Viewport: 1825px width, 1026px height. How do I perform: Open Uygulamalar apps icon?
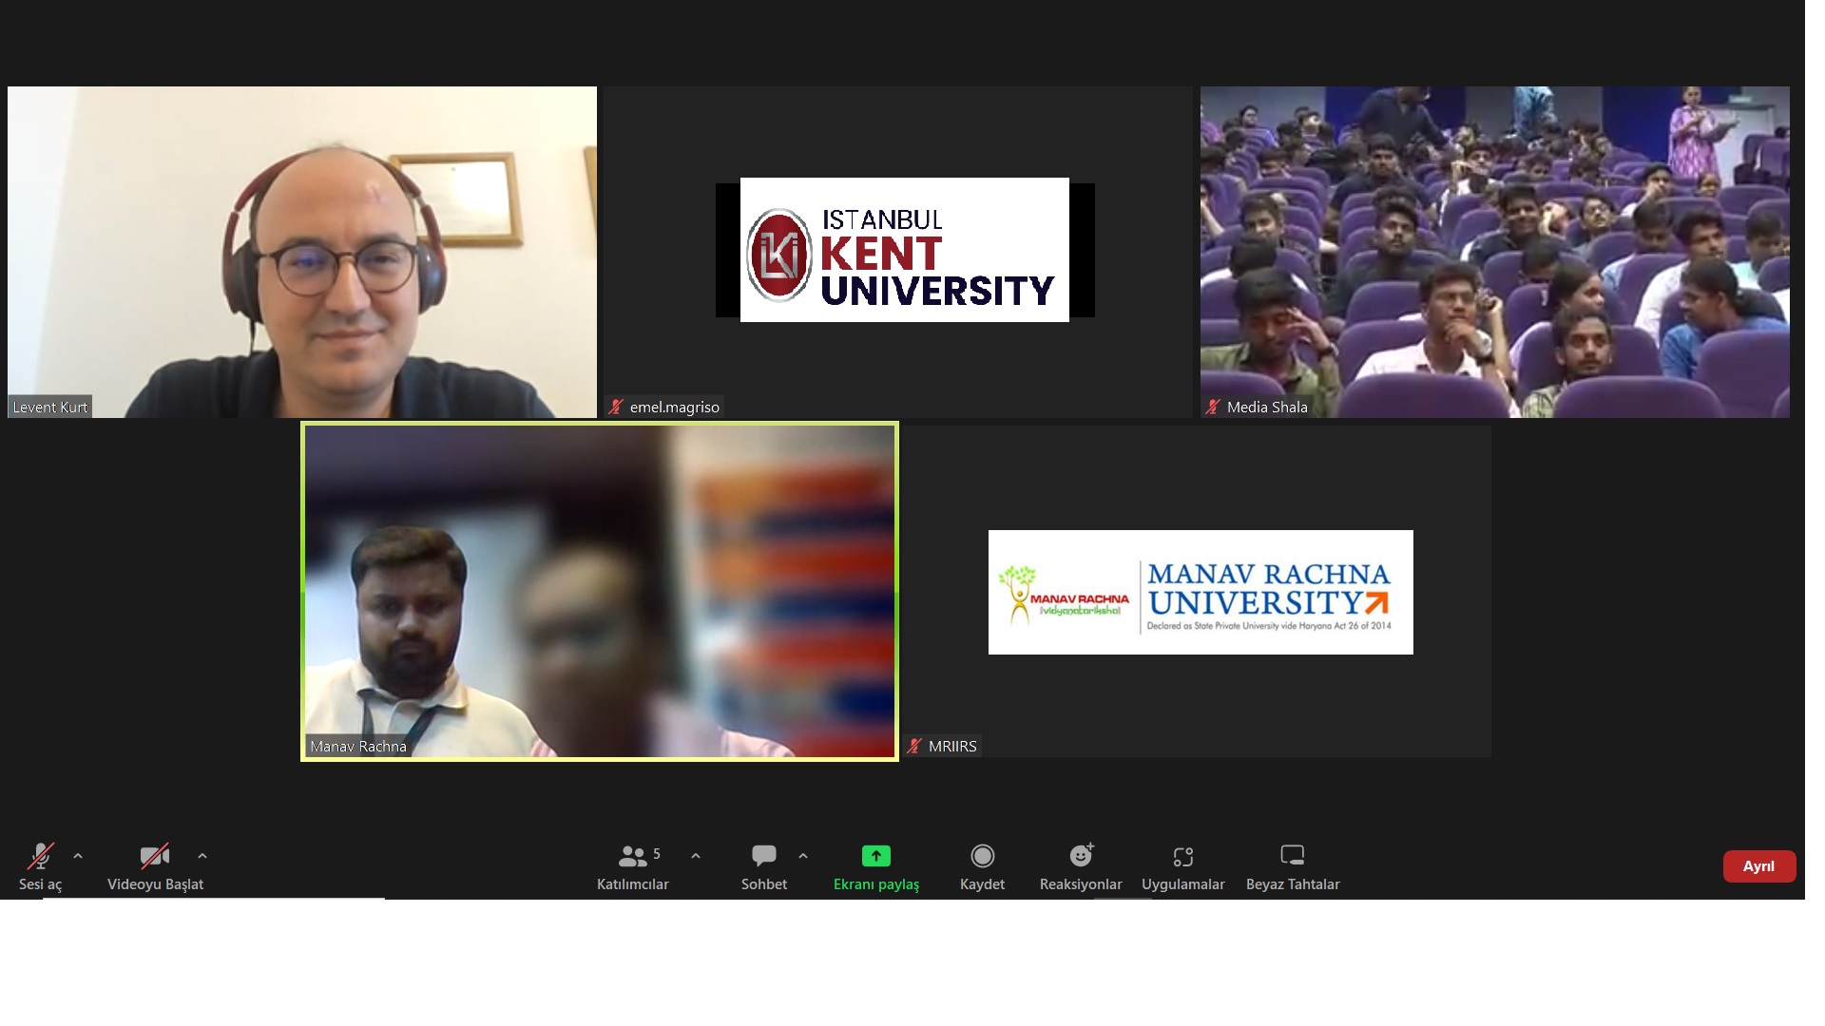[x=1182, y=856]
